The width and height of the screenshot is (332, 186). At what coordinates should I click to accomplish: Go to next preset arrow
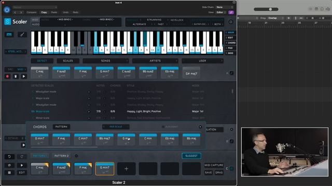[x=21, y=12]
